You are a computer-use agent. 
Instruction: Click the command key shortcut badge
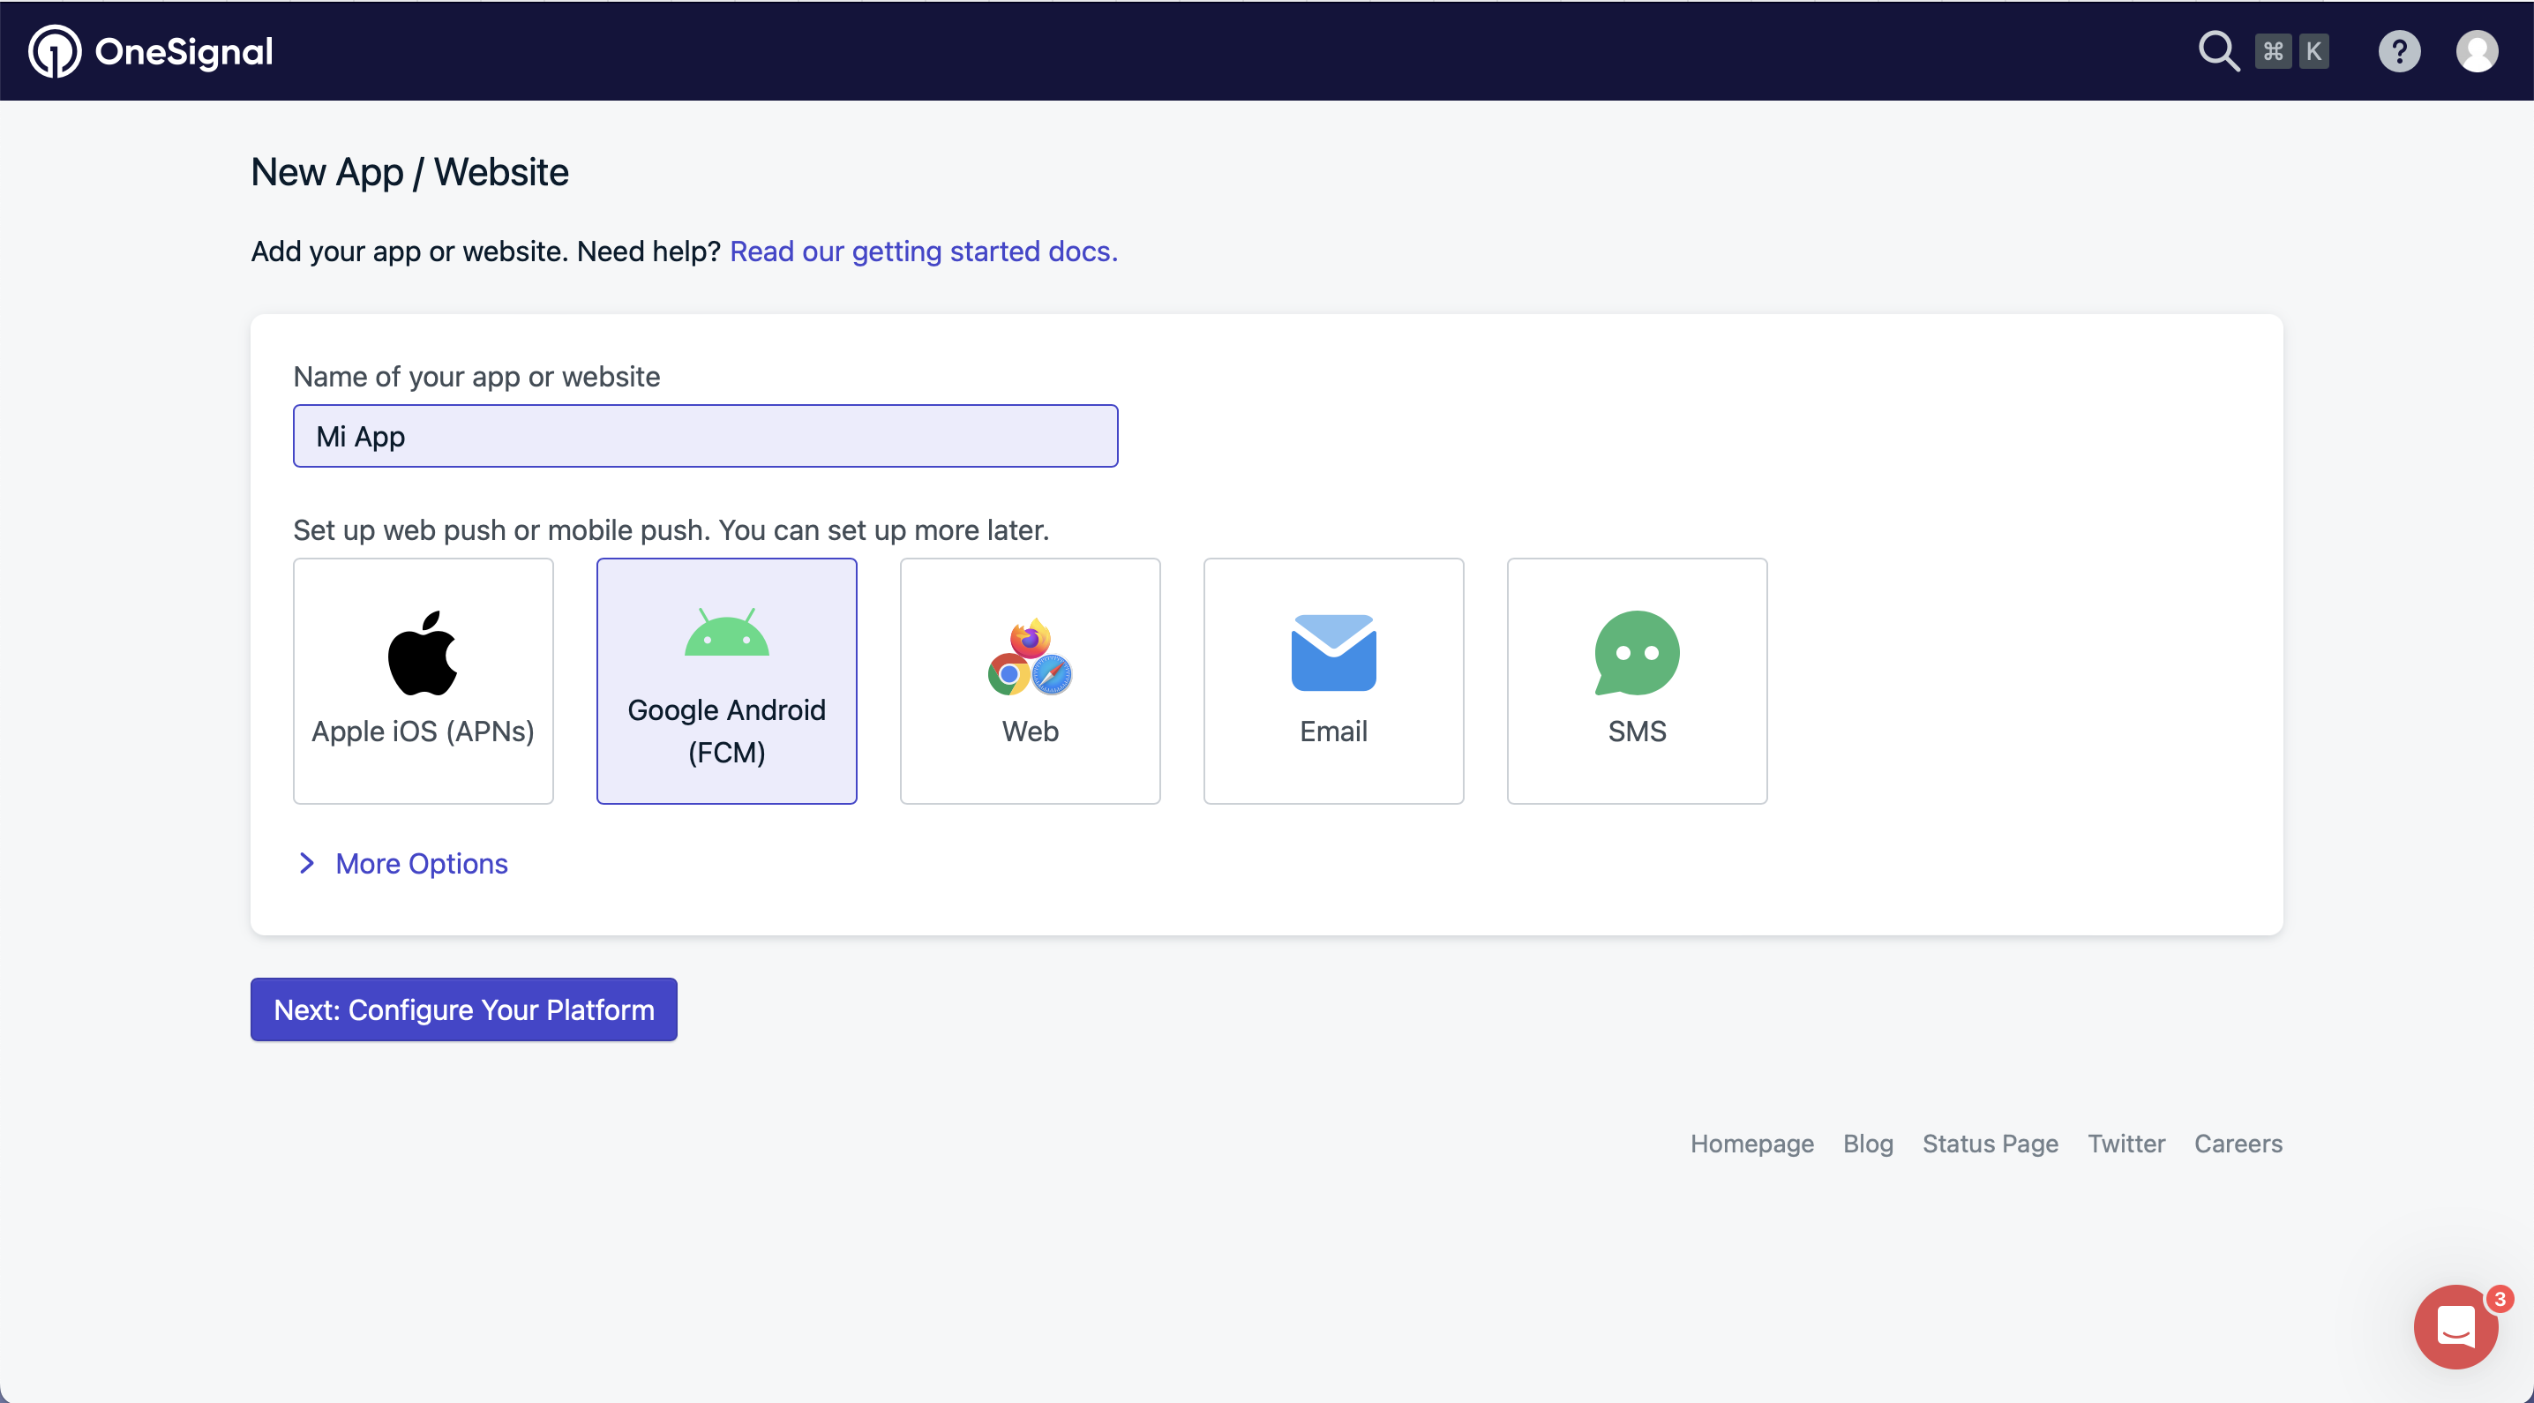pos(2272,51)
